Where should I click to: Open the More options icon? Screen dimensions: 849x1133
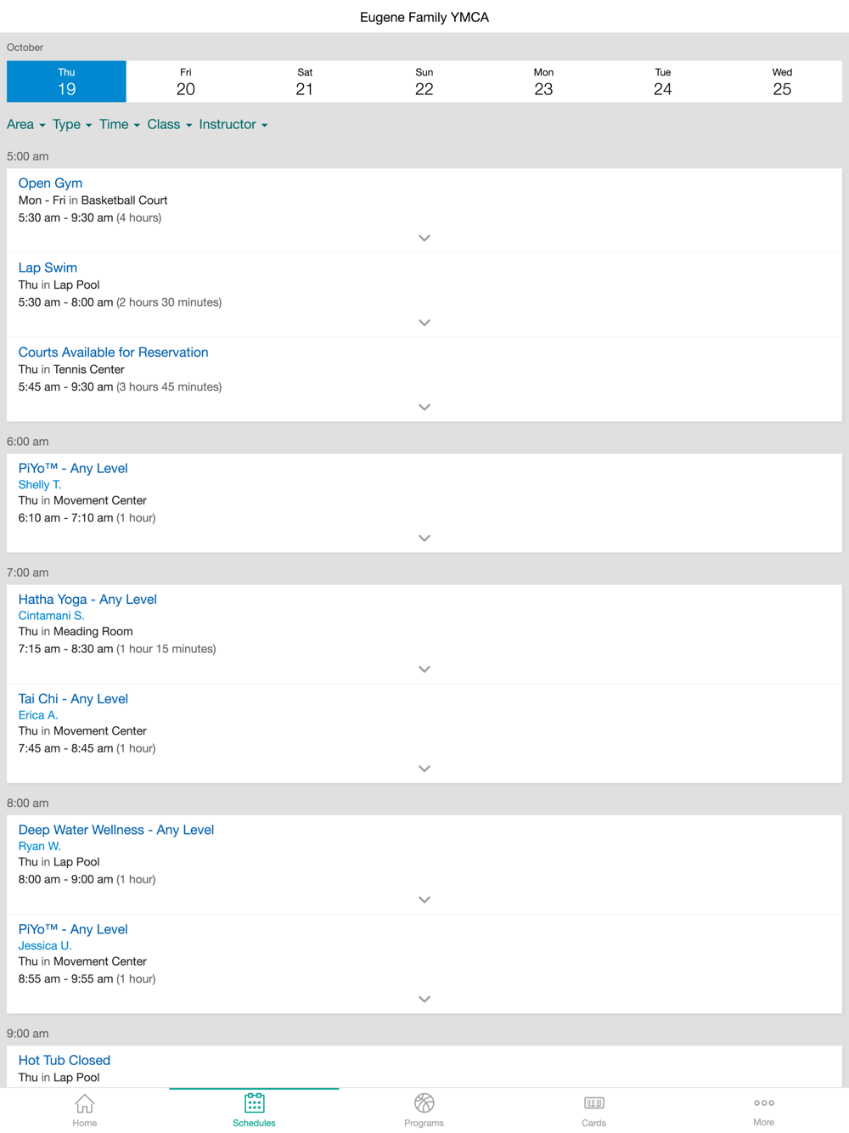(763, 1102)
